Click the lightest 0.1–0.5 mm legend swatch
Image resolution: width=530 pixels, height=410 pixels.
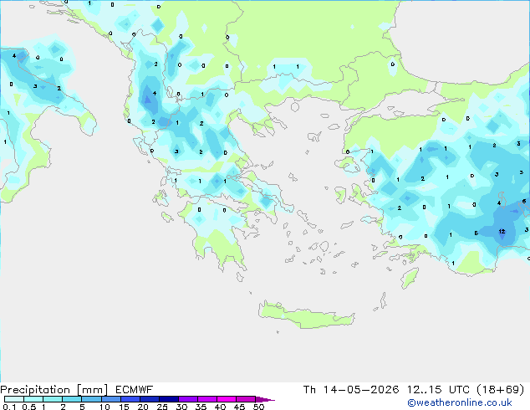pyautogui.click(x=14, y=399)
